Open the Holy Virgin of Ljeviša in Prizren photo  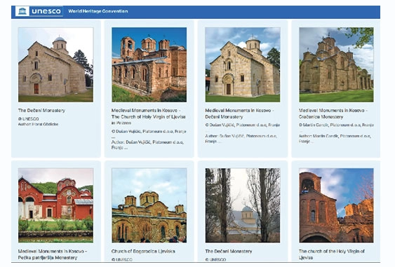pos(149,64)
